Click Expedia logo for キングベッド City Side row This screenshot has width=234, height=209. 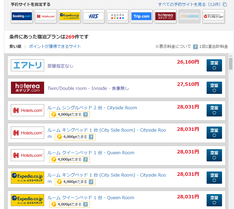point(27,178)
